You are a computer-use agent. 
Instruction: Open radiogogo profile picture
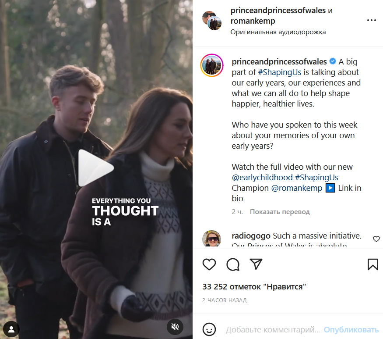[x=211, y=239]
